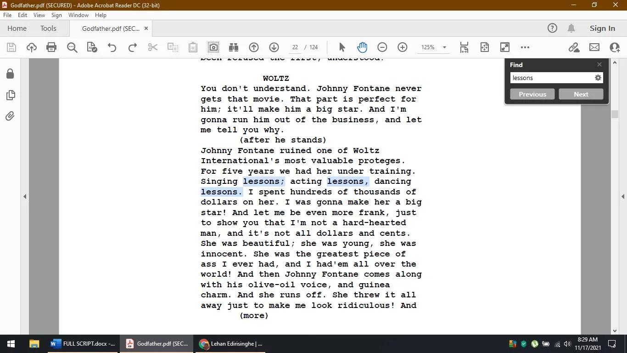This screenshot has width=627, height=353.
Task: Close the Find panel
Action: [599, 65]
